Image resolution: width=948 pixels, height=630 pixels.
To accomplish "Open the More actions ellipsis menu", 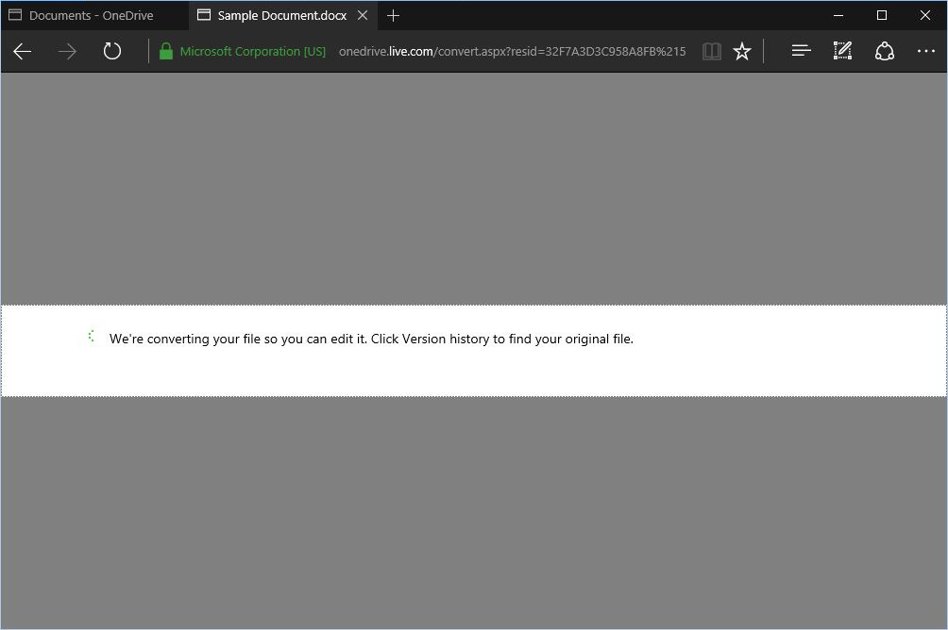I will click(925, 51).
